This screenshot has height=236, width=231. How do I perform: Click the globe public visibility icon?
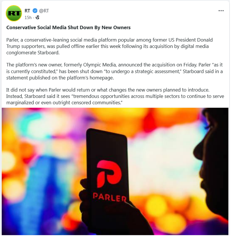(x=37, y=17)
